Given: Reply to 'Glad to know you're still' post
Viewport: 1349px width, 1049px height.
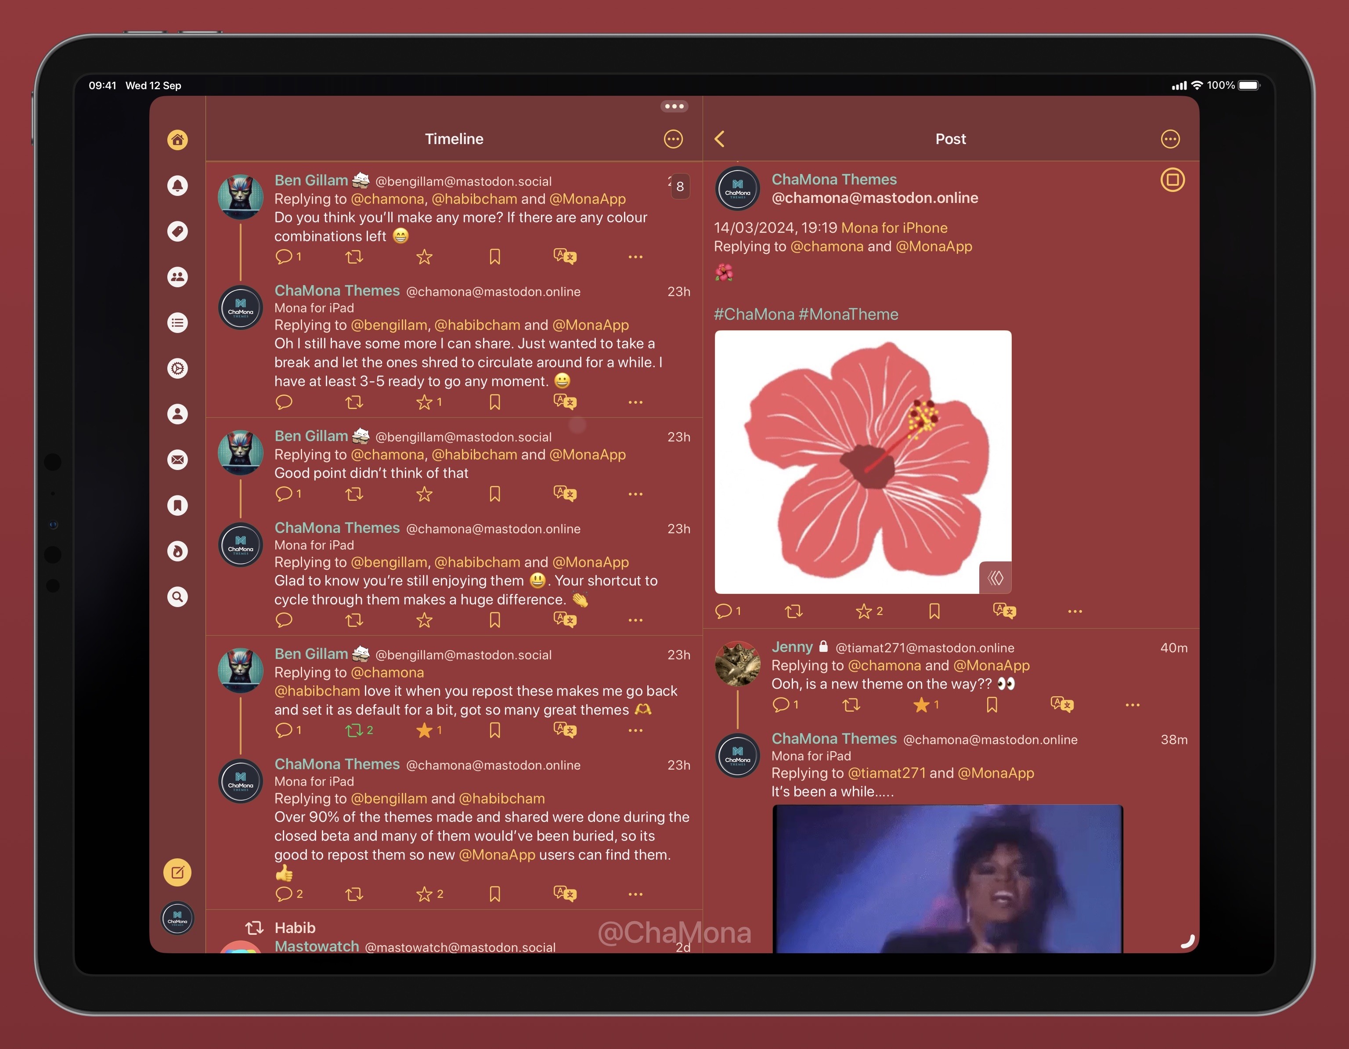Looking at the screenshot, I should pos(284,620).
